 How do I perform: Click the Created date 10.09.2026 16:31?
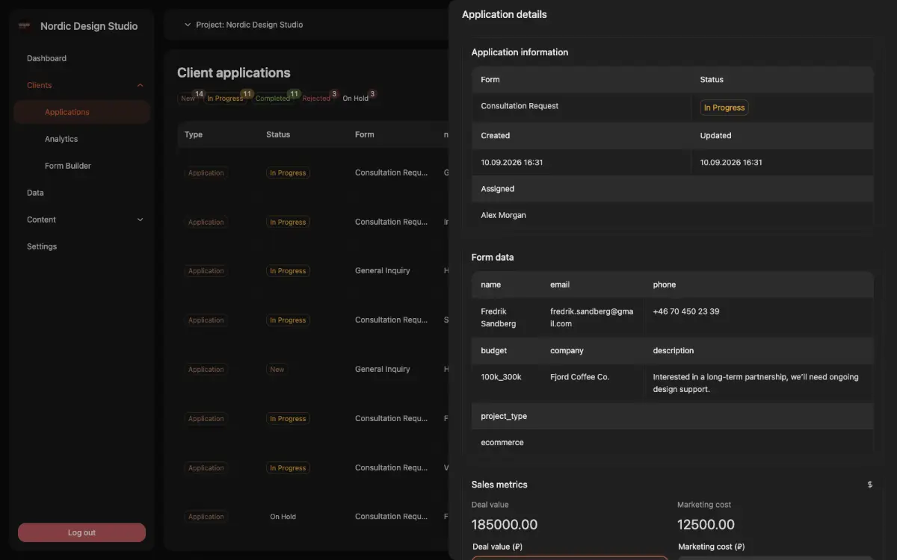[x=512, y=162]
